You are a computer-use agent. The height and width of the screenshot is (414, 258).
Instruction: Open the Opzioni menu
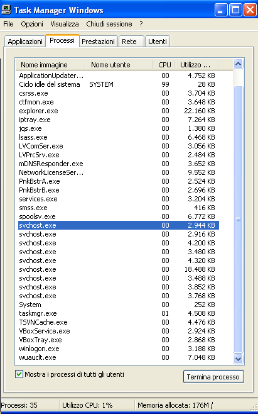(x=32, y=24)
